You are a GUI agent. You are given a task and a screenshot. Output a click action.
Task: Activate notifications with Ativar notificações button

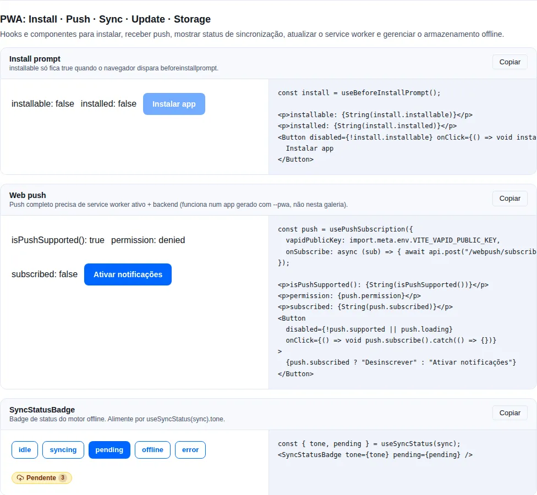pyautogui.click(x=128, y=274)
